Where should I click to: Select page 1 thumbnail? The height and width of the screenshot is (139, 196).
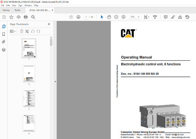(x=29, y=48)
